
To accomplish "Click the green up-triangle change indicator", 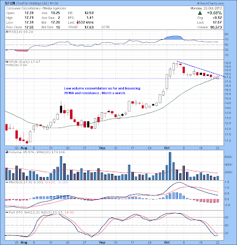I will [200, 13].
